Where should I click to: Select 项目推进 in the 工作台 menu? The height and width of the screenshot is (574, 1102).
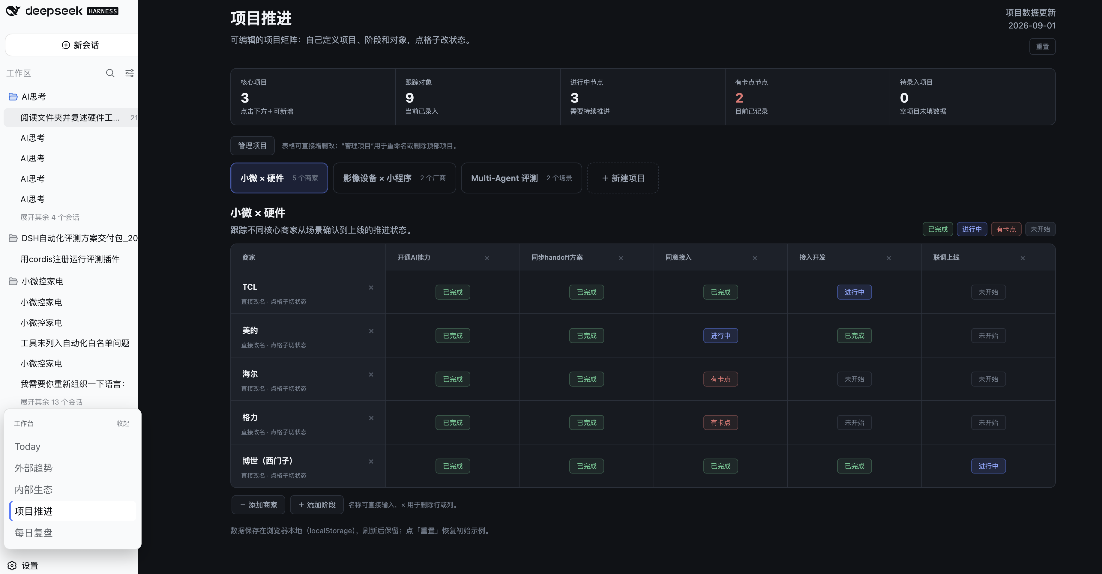pyautogui.click(x=73, y=511)
